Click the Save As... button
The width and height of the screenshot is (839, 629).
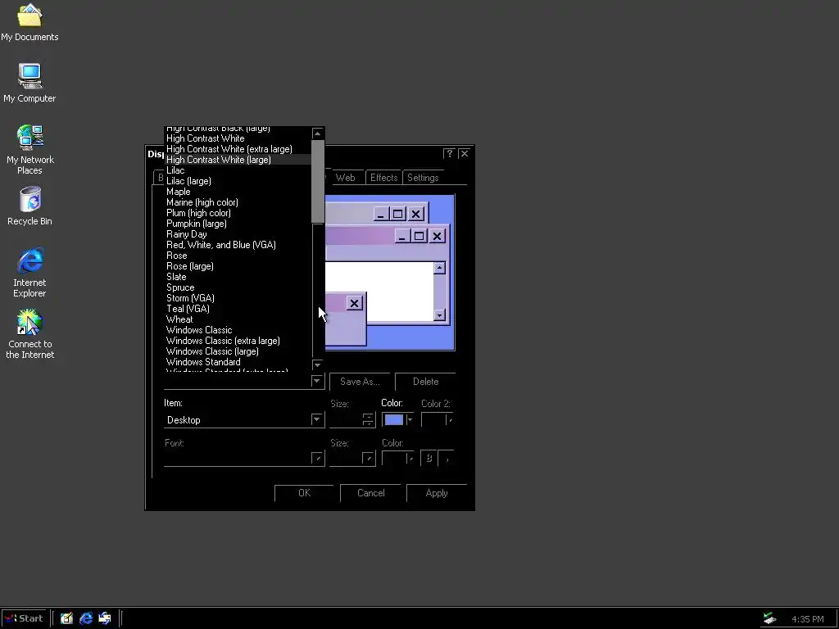tap(360, 382)
